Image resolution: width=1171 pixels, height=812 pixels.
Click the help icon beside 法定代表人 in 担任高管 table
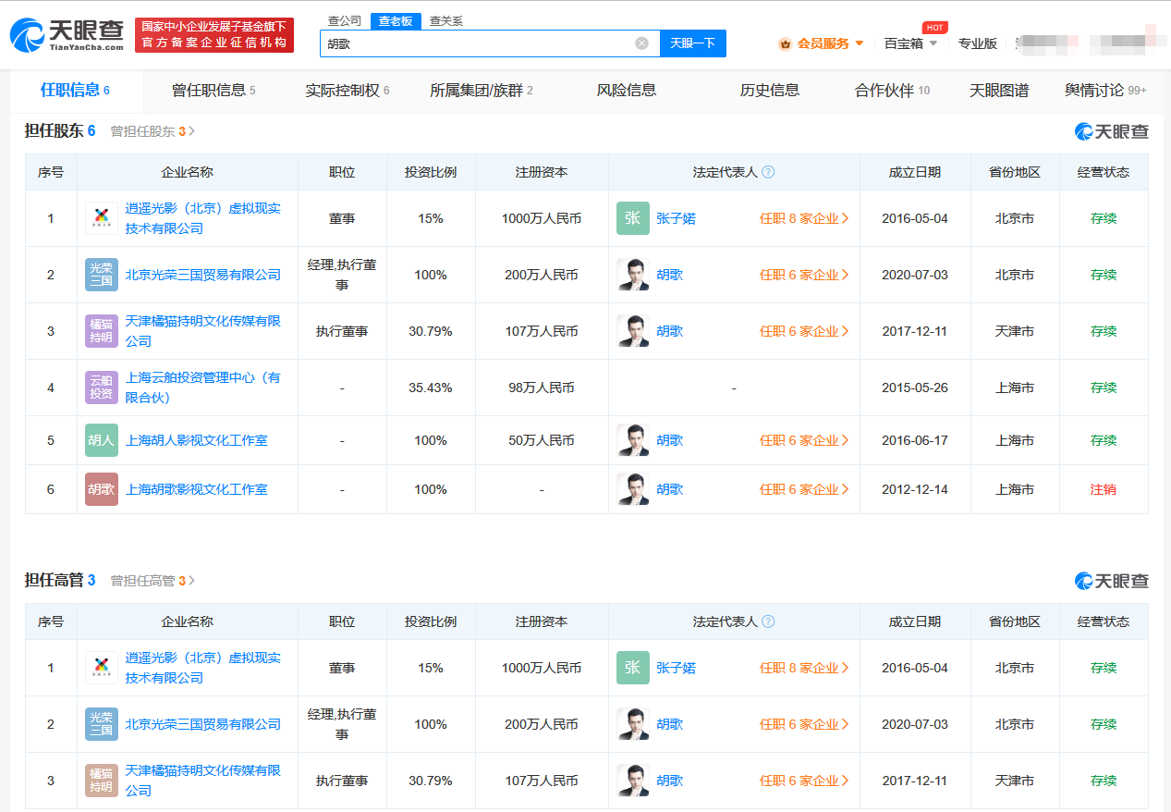pyautogui.click(x=768, y=621)
